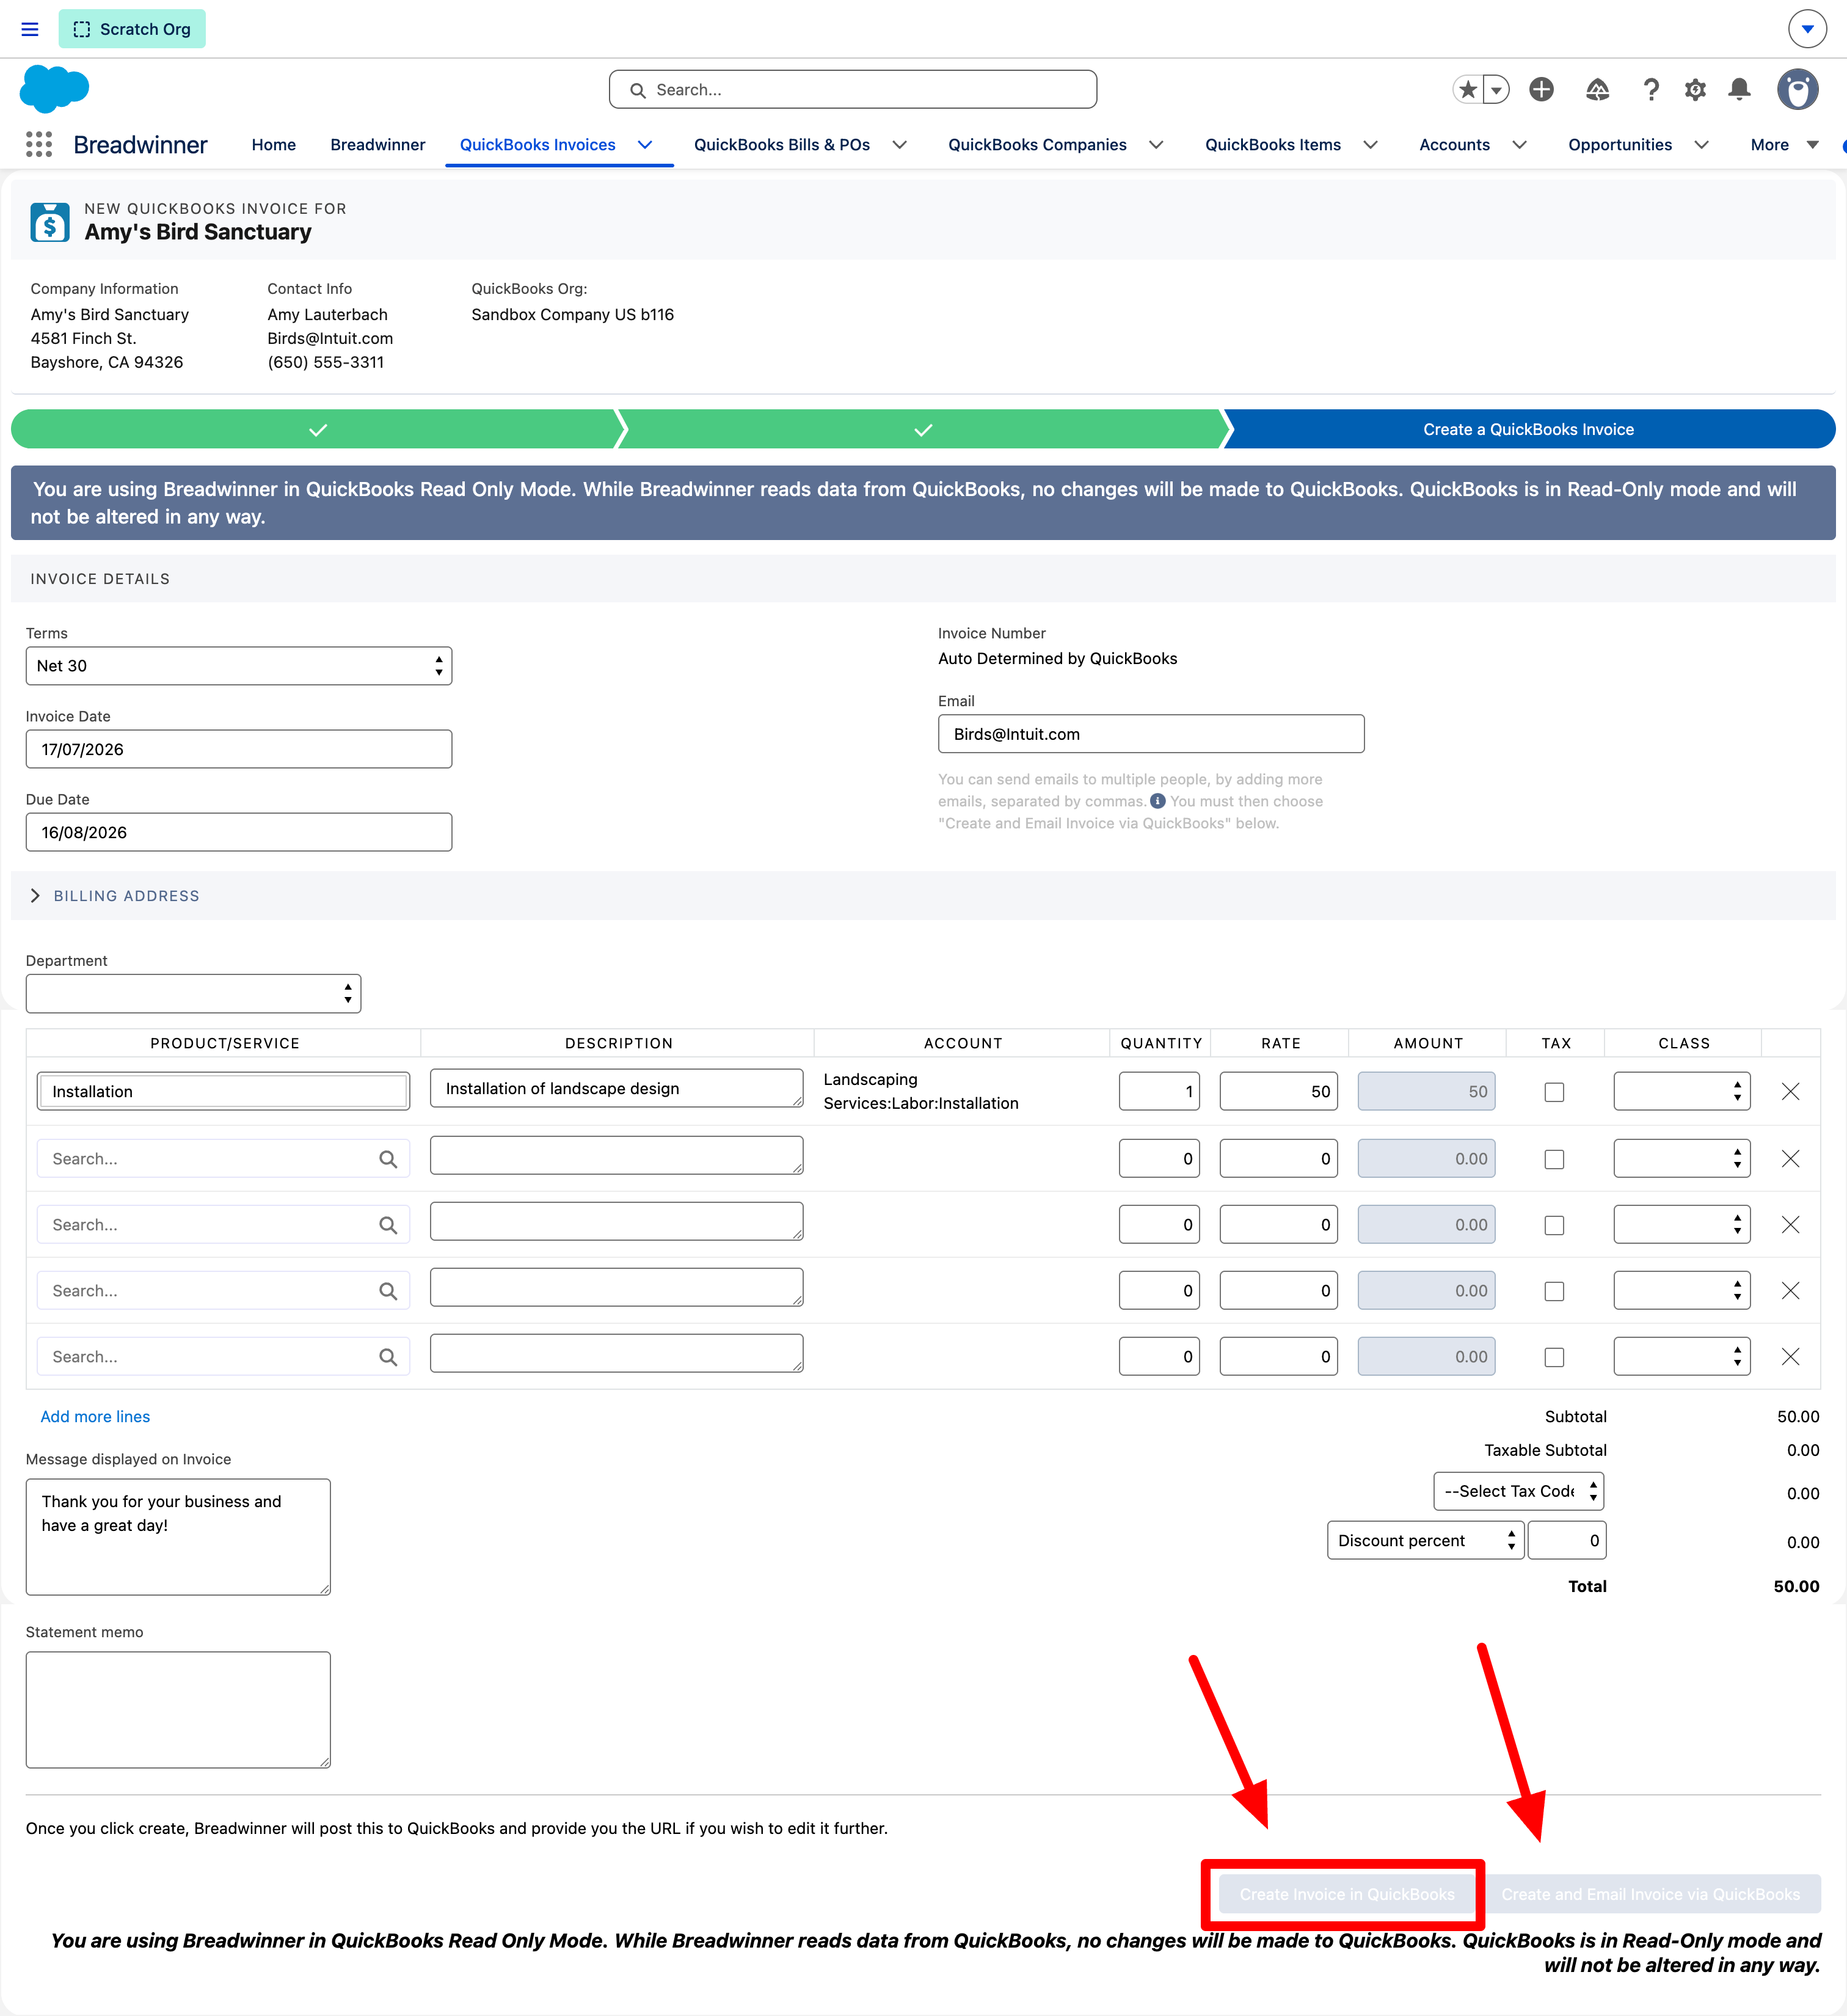Click Add more lines link

tap(95, 1417)
